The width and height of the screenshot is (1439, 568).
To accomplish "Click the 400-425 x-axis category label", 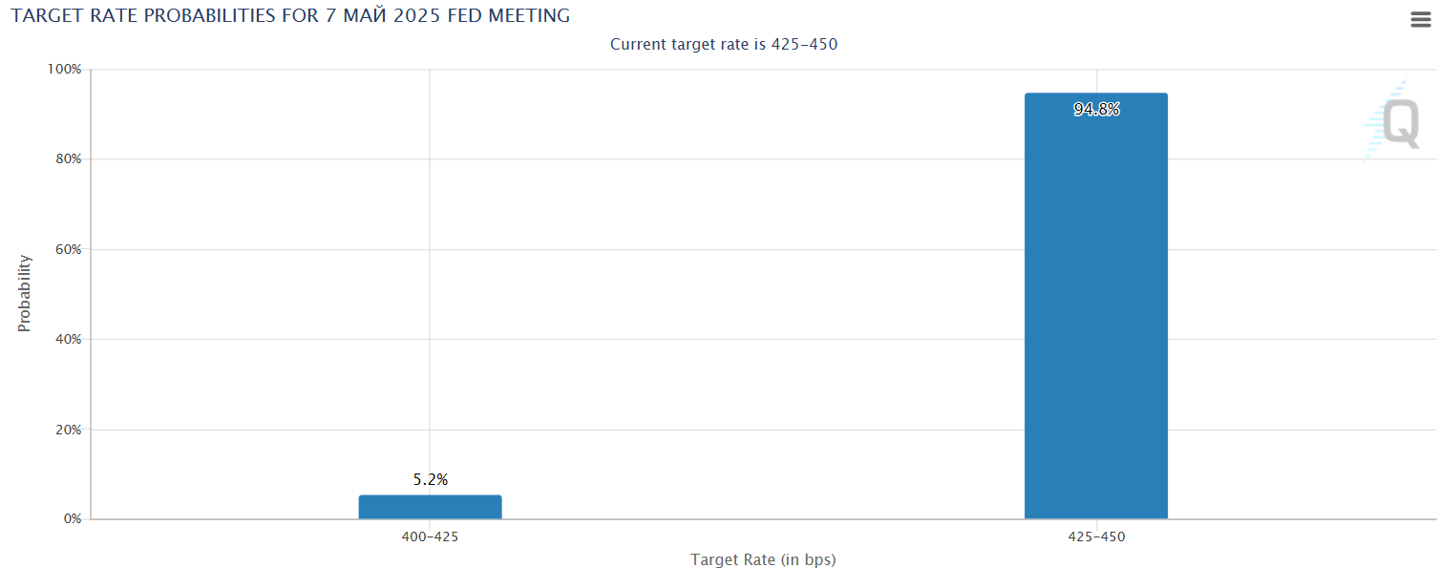I will (x=430, y=537).
